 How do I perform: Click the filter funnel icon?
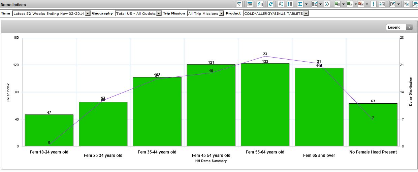point(239,4)
